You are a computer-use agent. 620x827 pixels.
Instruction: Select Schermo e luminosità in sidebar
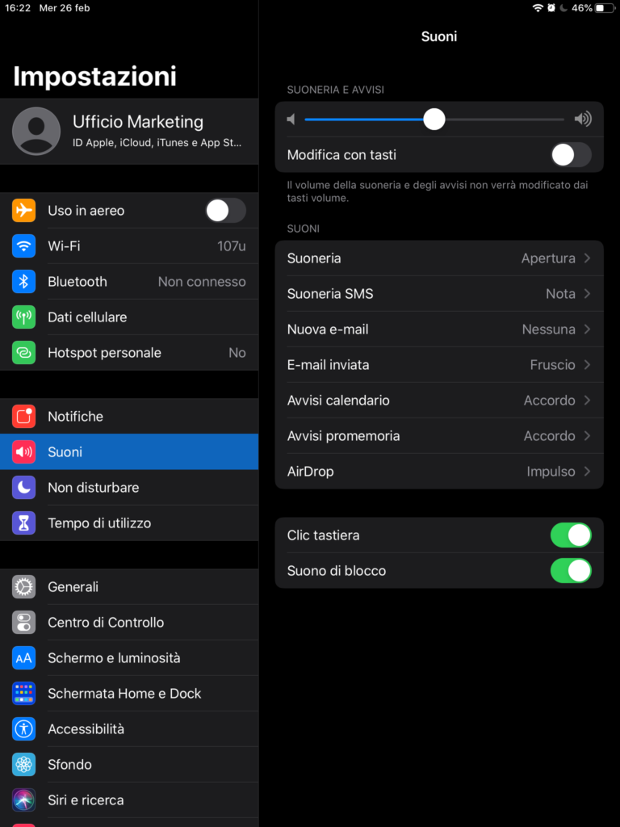click(x=114, y=658)
